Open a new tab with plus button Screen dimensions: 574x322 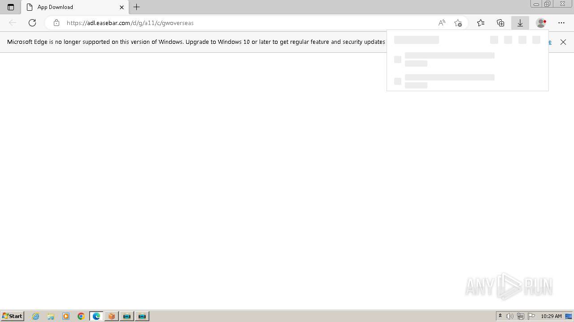(x=137, y=7)
